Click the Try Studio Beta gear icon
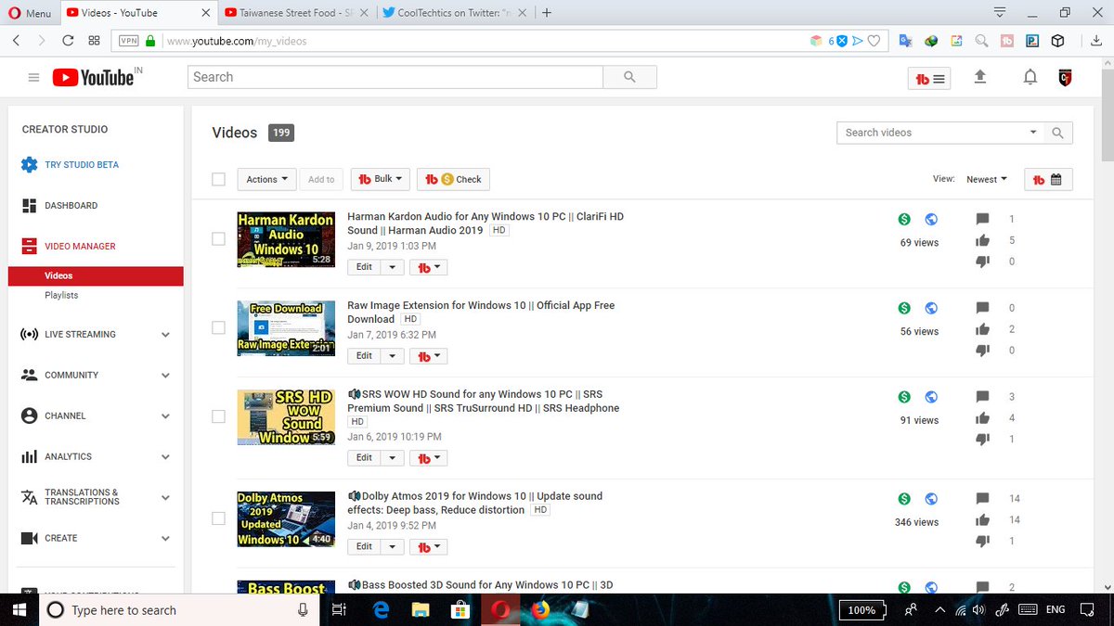The width and height of the screenshot is (1114, 626). tap(29, 165)
